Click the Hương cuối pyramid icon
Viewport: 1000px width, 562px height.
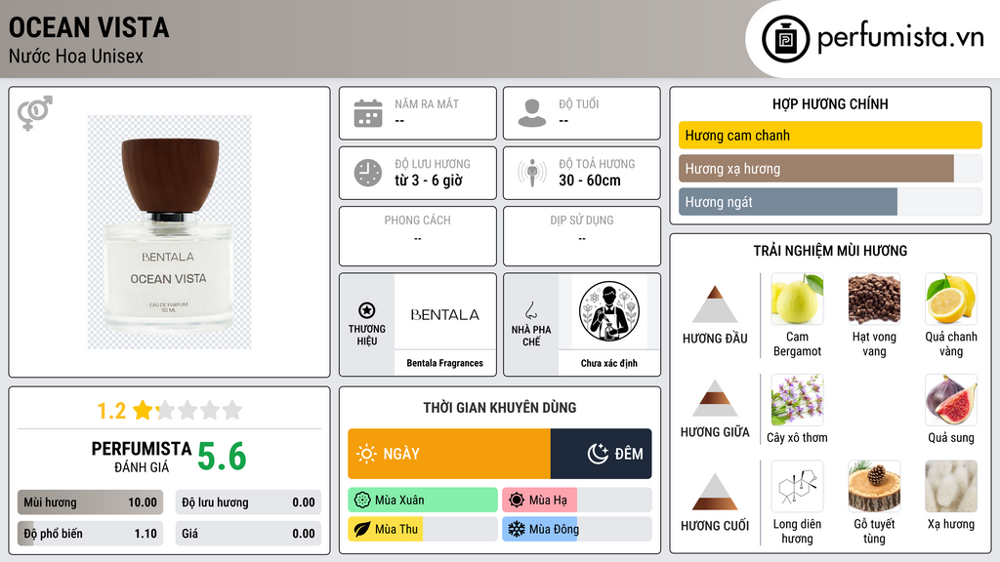click(x=715, y=492)
